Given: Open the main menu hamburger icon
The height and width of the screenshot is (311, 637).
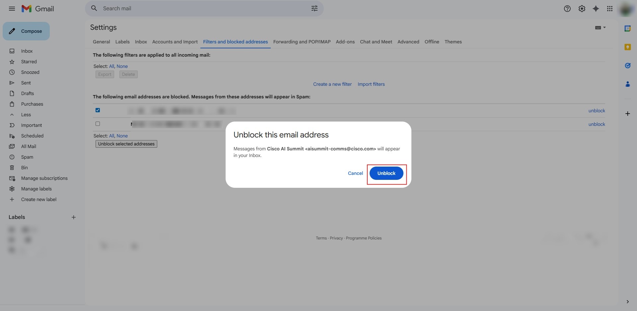Looking at the screenshot, I should click(x=12, y=9).
